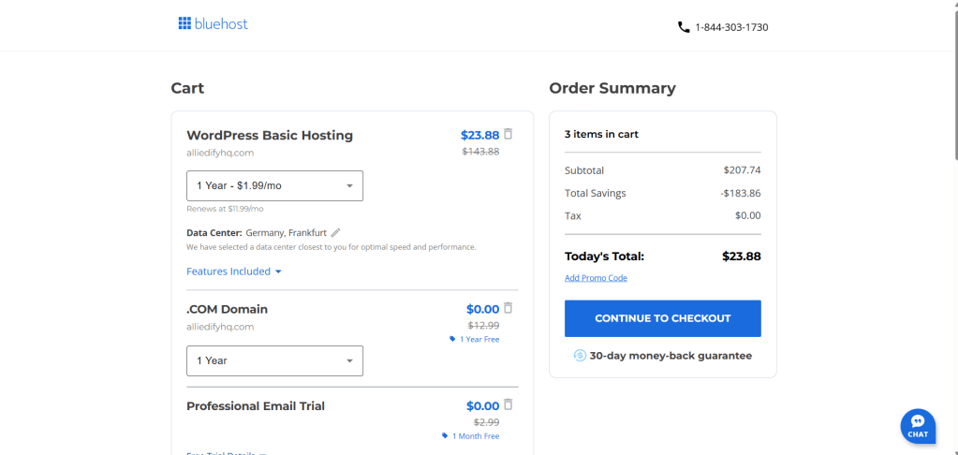Remove .COM Domain using trash icon

[508, 308]
